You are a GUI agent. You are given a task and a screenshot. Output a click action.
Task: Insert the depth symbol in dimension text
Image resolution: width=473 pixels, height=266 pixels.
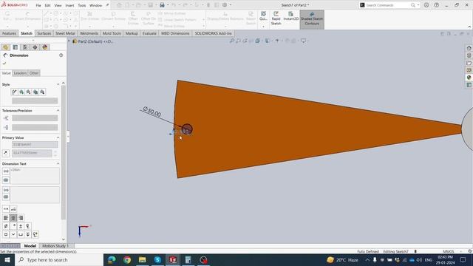point(28,234)
